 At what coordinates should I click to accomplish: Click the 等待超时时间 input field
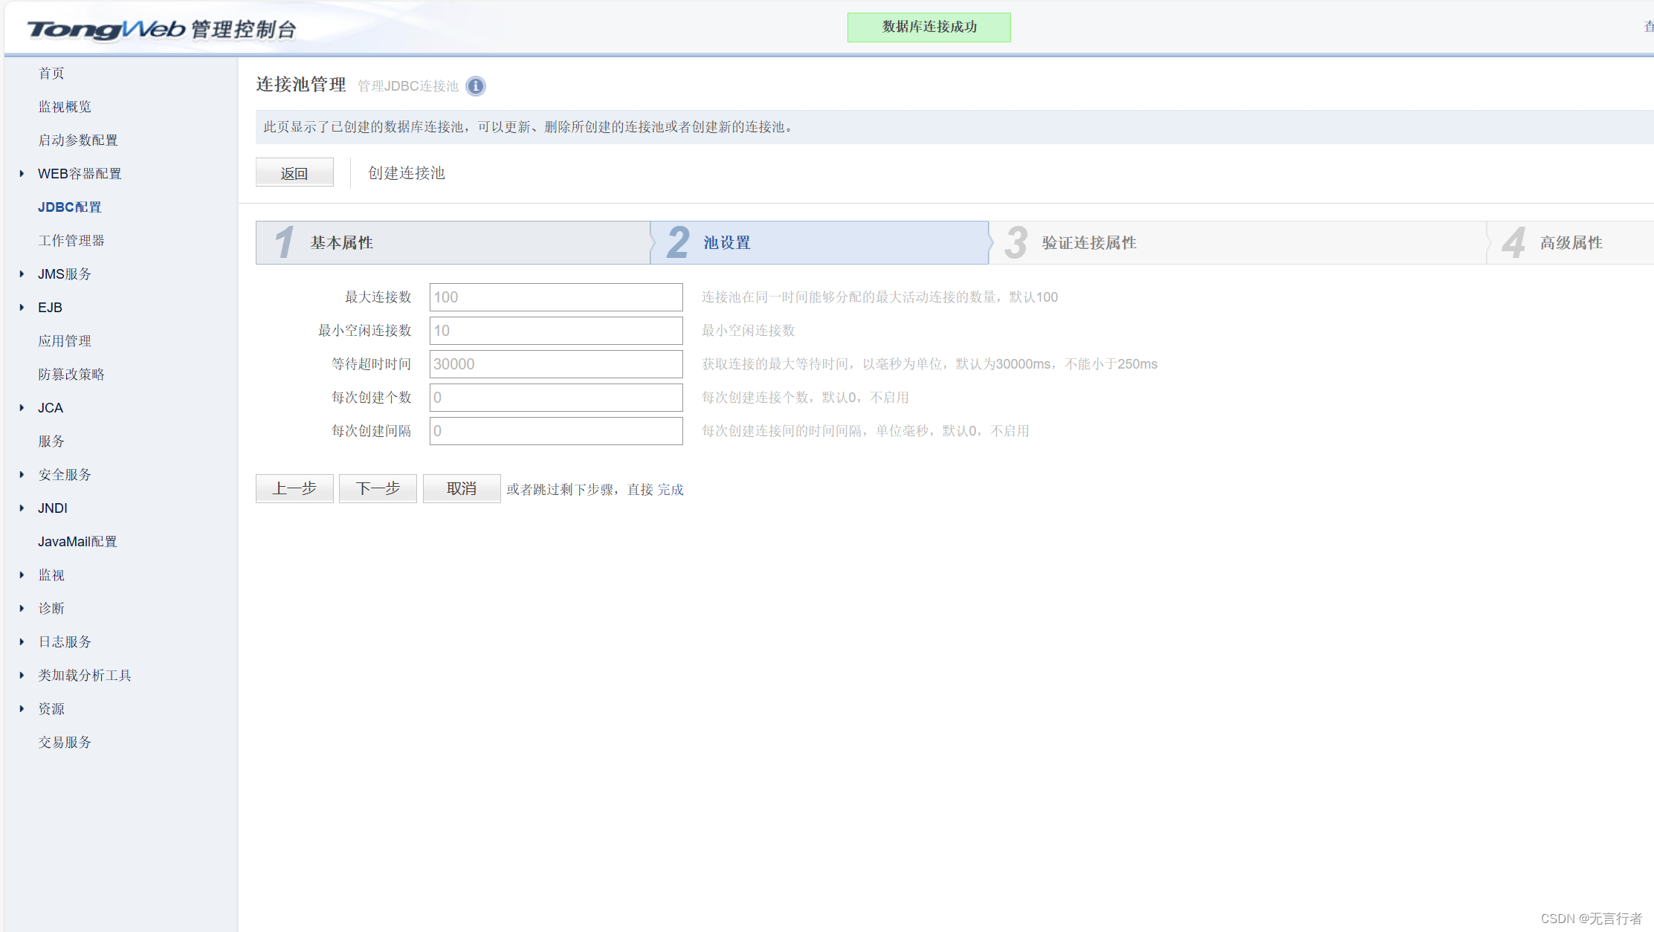[x=555, y=364]
